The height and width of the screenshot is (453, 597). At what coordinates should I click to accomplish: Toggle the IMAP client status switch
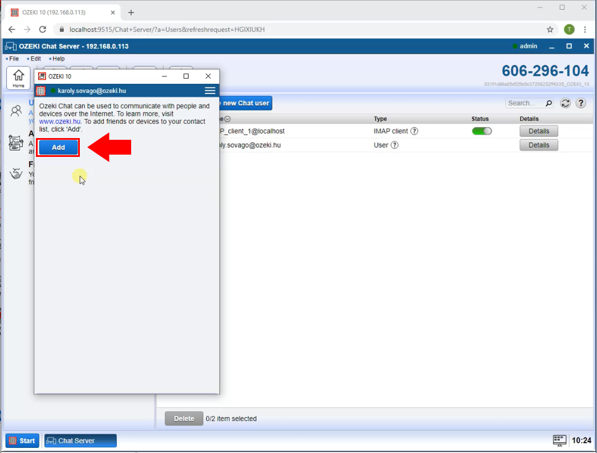point(482,131)
